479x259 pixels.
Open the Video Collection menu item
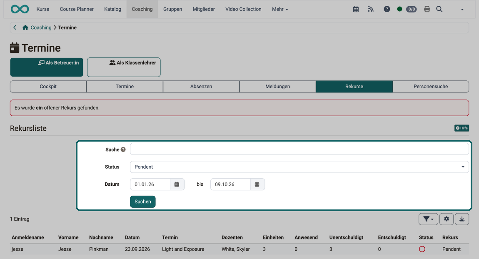coord(244,9)
